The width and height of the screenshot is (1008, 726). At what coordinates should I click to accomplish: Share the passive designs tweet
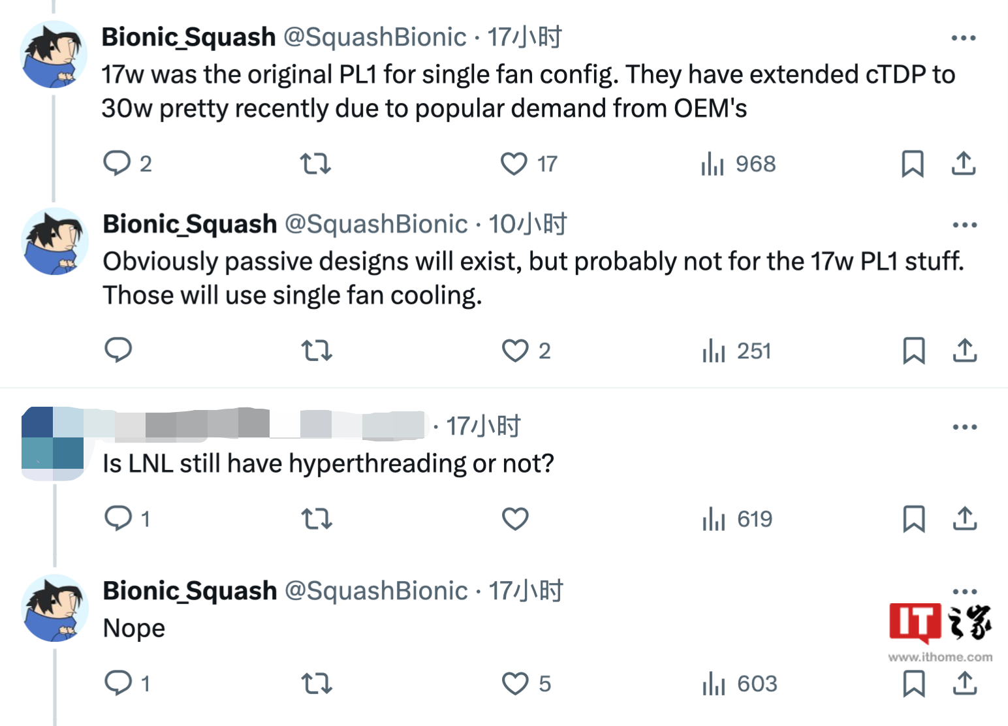pyautogui.click(x=964, y=351)
